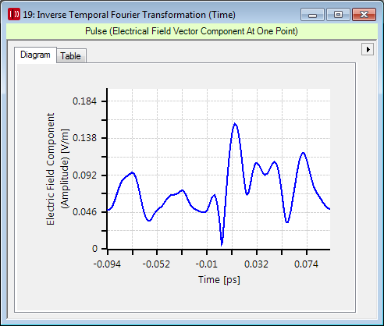Switch to the Table tab
The width and height of the screenshot is (384, 326).
click(71, 56)
